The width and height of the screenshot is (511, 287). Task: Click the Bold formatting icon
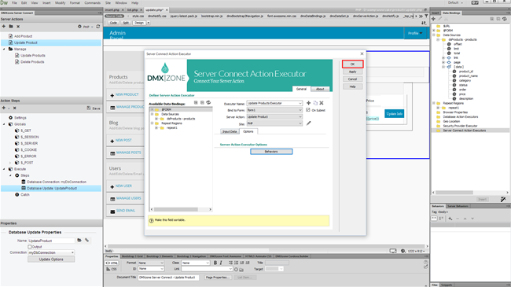[215, 263]
